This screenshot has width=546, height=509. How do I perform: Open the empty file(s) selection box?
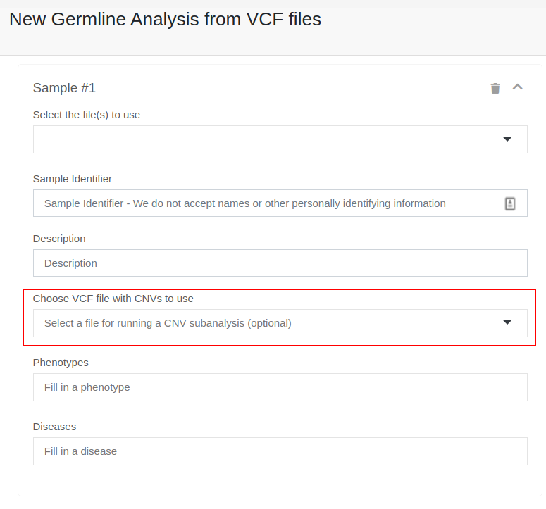point(268,139)
